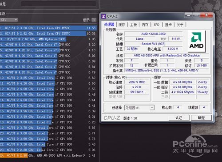Close the CPU-Z window
The height and width of the screenshot is (162, 222).
click(206, 15)
